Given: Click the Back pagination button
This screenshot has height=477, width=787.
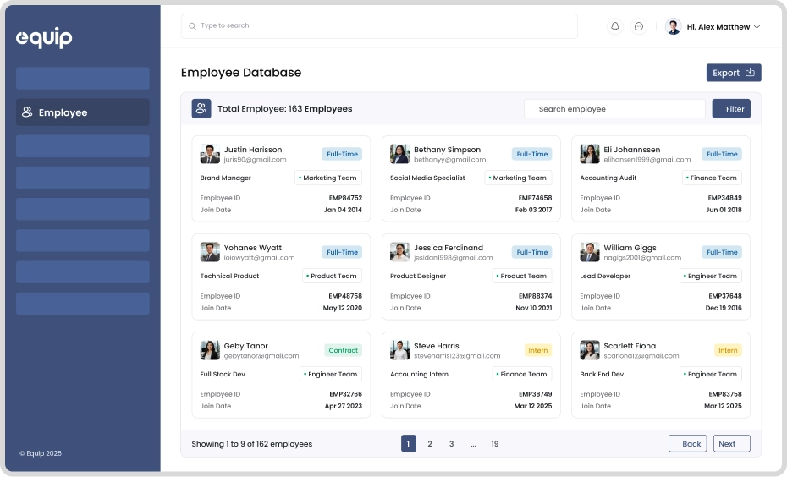Looking at the screenshot, I should click(x=687, y=444).
